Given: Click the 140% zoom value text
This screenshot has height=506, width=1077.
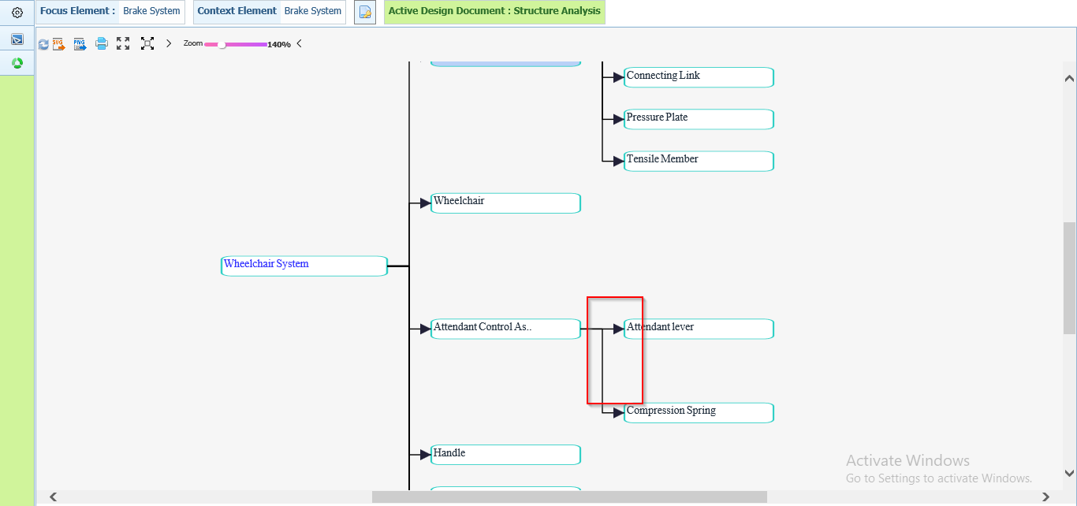Looking at the screenshot, I should click(x=279, y=45).
